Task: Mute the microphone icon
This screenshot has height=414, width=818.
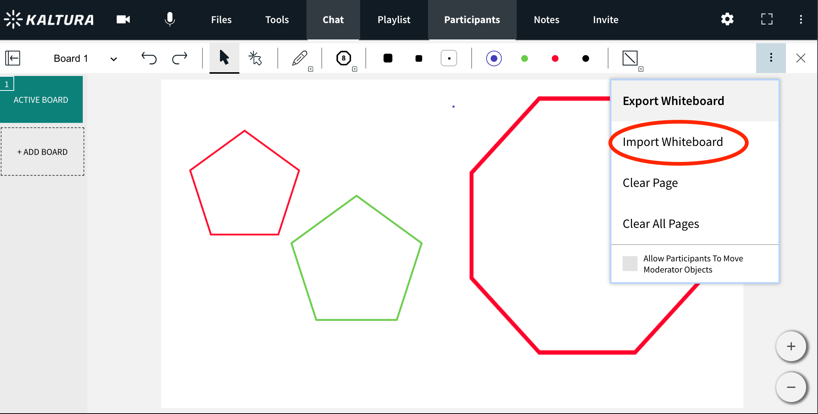Action: tap(170, 19)
